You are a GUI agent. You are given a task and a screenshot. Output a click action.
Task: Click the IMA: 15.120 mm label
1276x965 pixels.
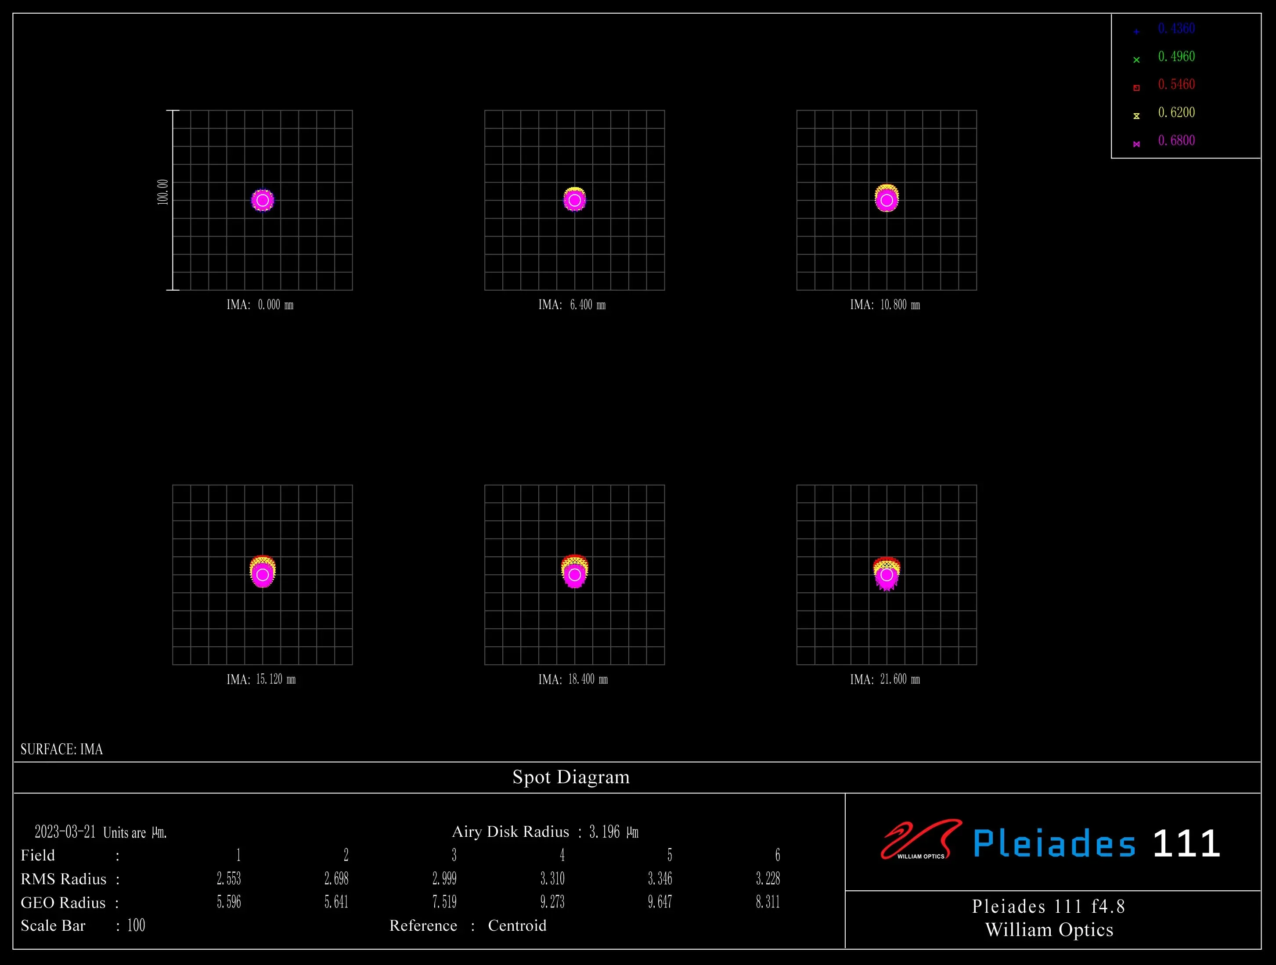261,679
